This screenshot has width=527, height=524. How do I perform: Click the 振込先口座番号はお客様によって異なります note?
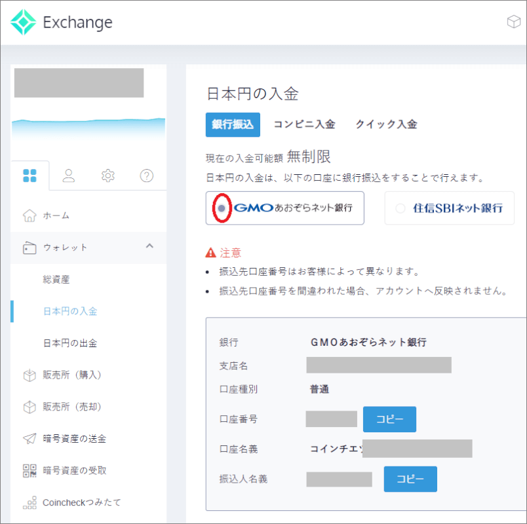(x=319, y=271)
